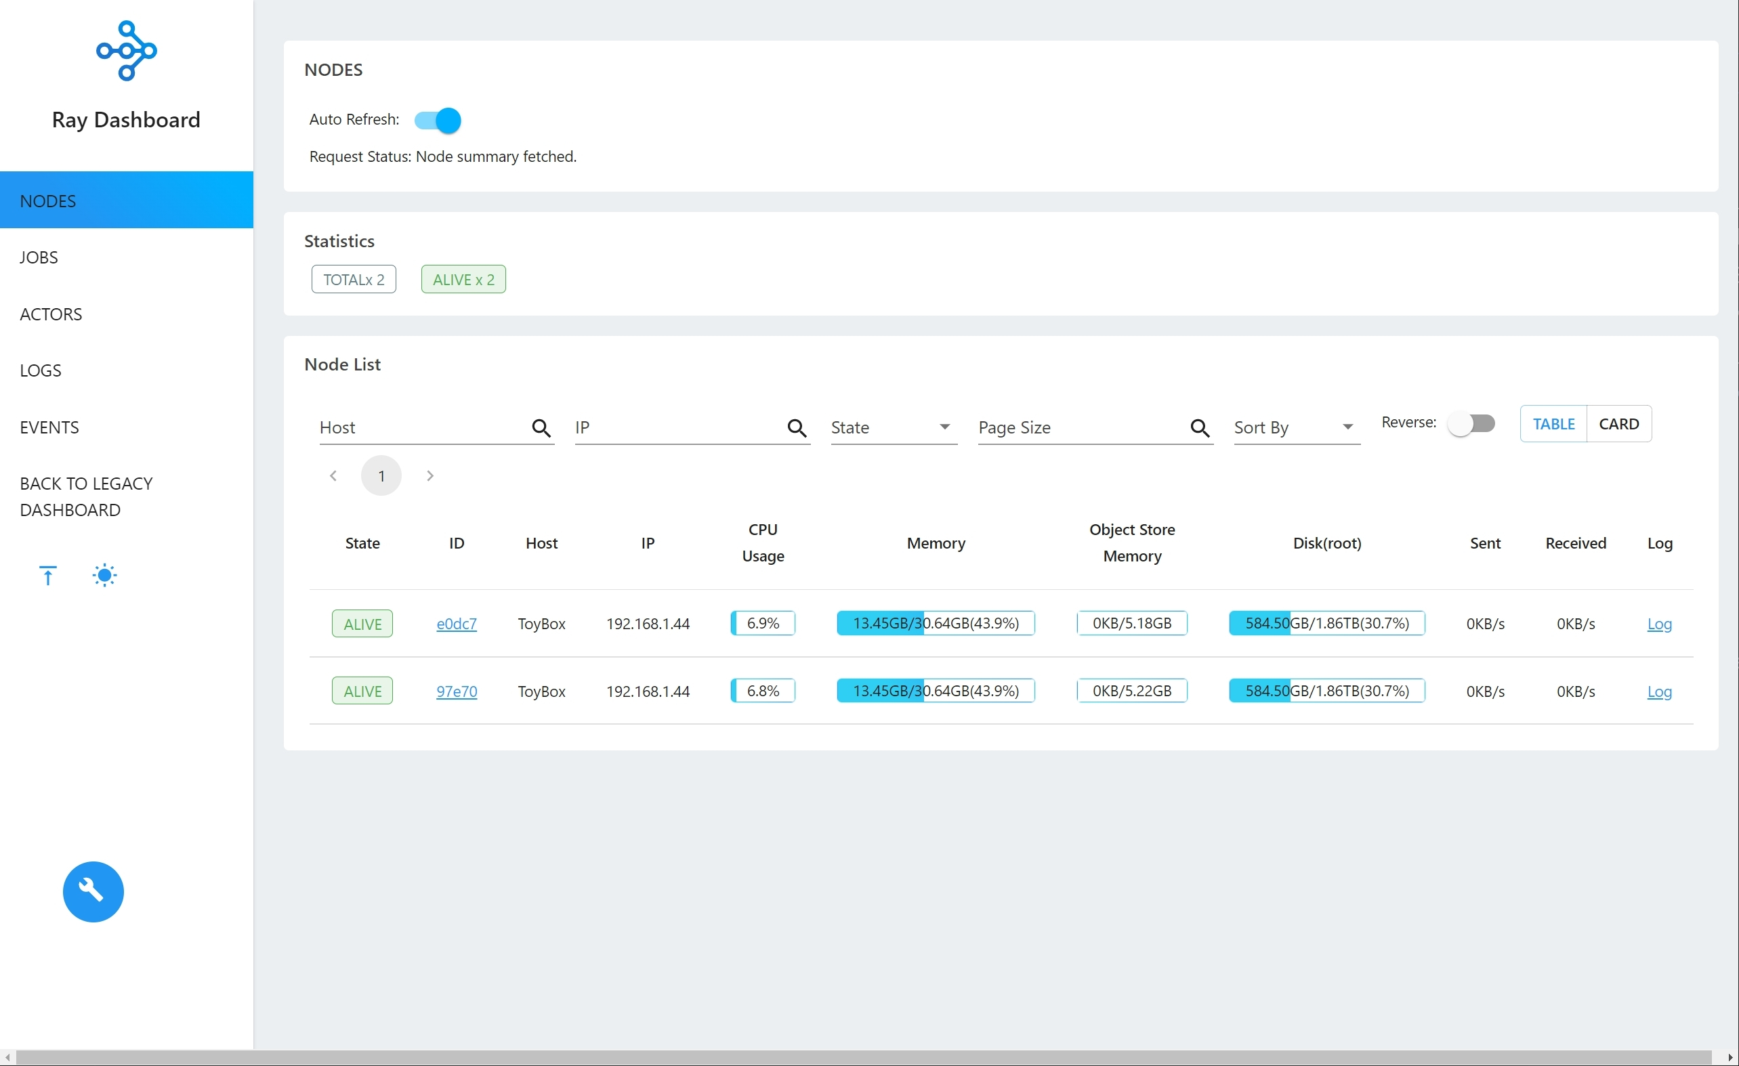The image size is (1739, 1066).
Task: Switch node list to CARD view
Action: [x=1618, y=424]
